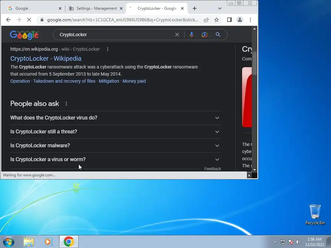Clear the search box text
Screen dimensions: 331x248
point(177,35)
